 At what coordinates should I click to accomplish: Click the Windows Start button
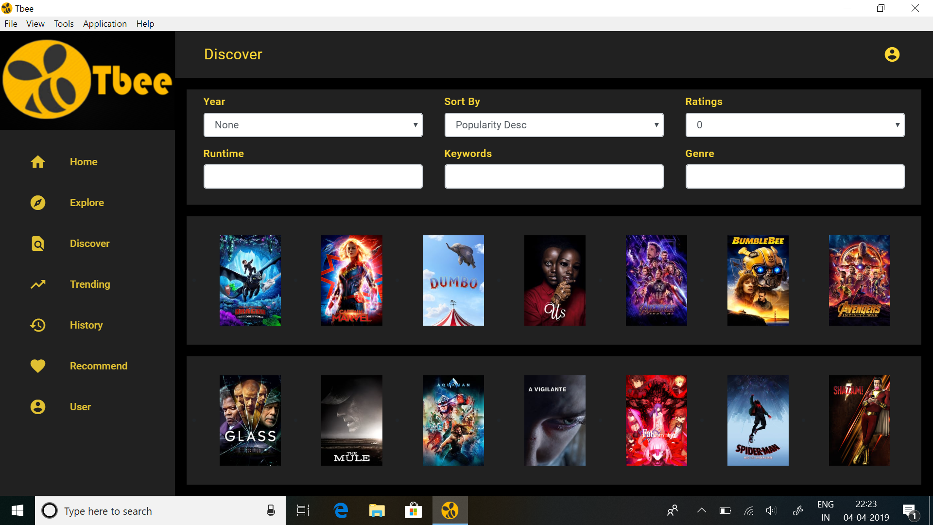pos(17,510)
